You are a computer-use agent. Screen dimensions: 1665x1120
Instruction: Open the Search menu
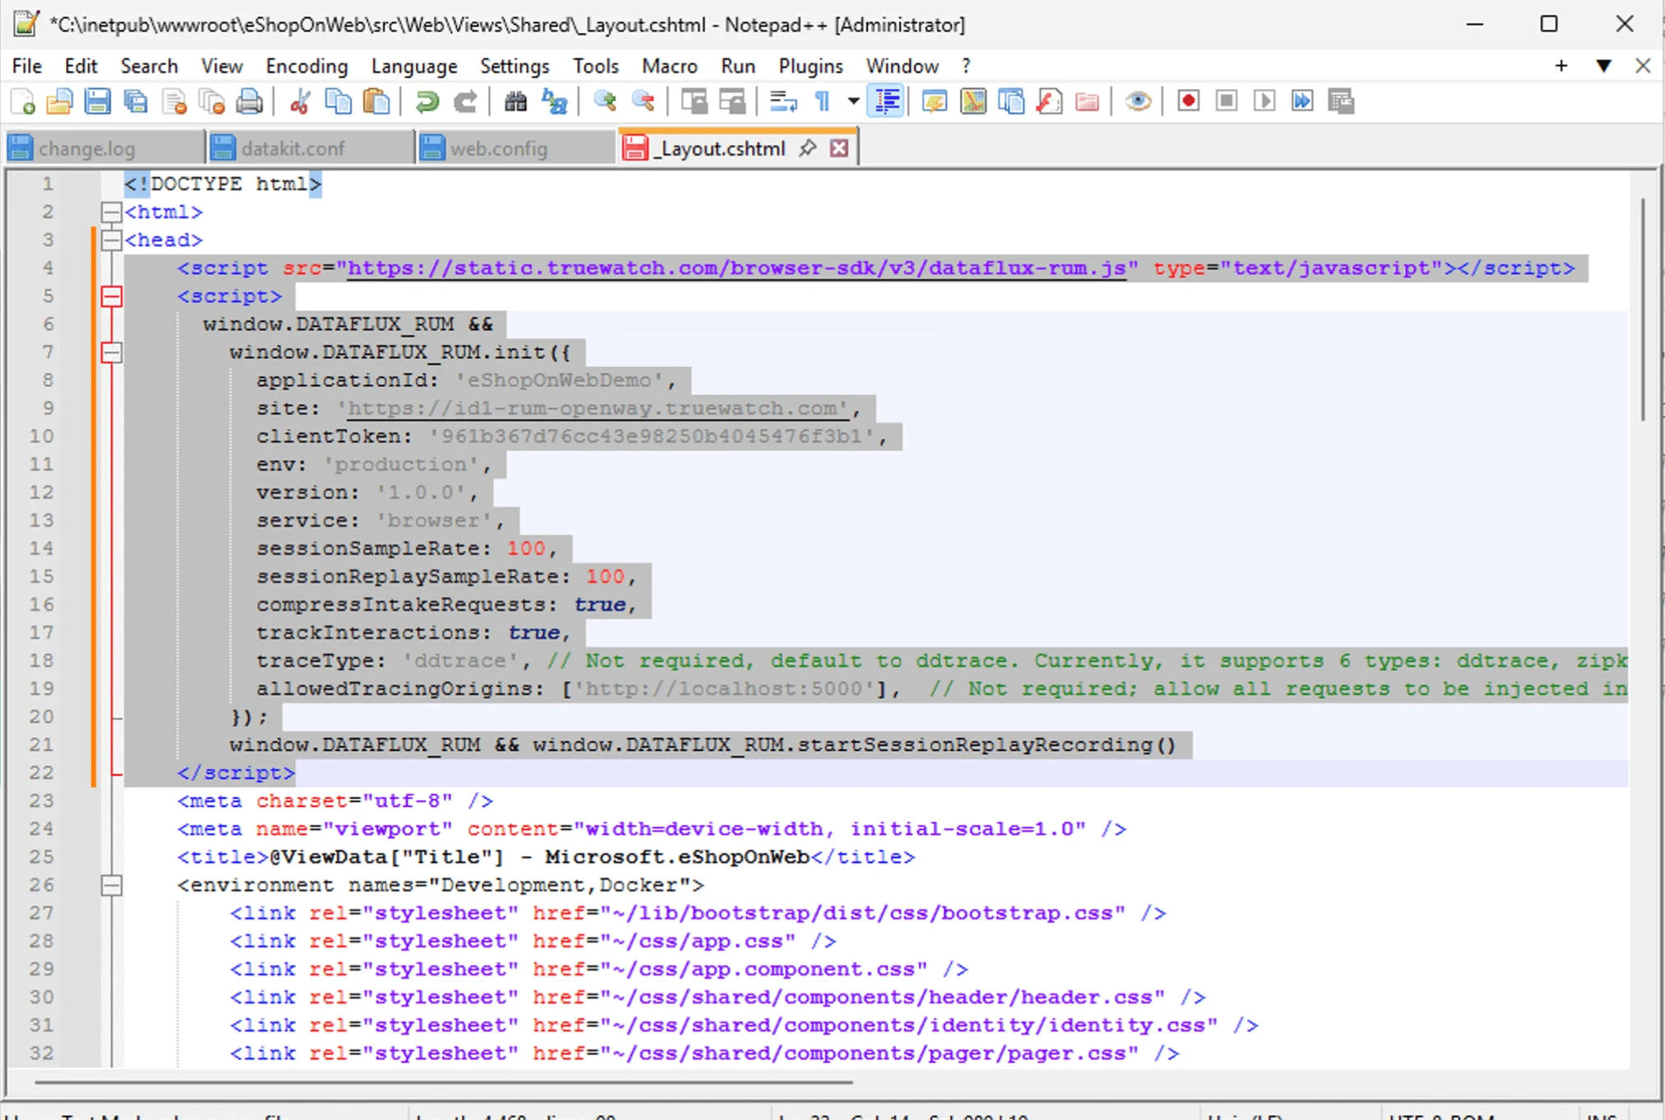(149, 66)
